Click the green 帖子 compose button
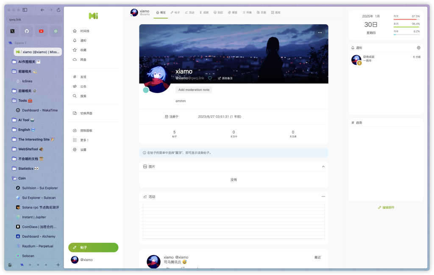 pos(93,247)
